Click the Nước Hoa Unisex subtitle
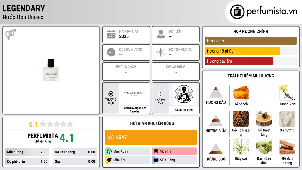The width and height of the screenshot is (302, 170). 23,17
